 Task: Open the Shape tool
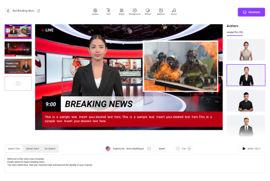(122, 12)
